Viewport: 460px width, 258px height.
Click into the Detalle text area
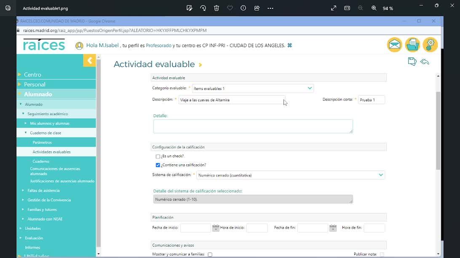[253, 126]
